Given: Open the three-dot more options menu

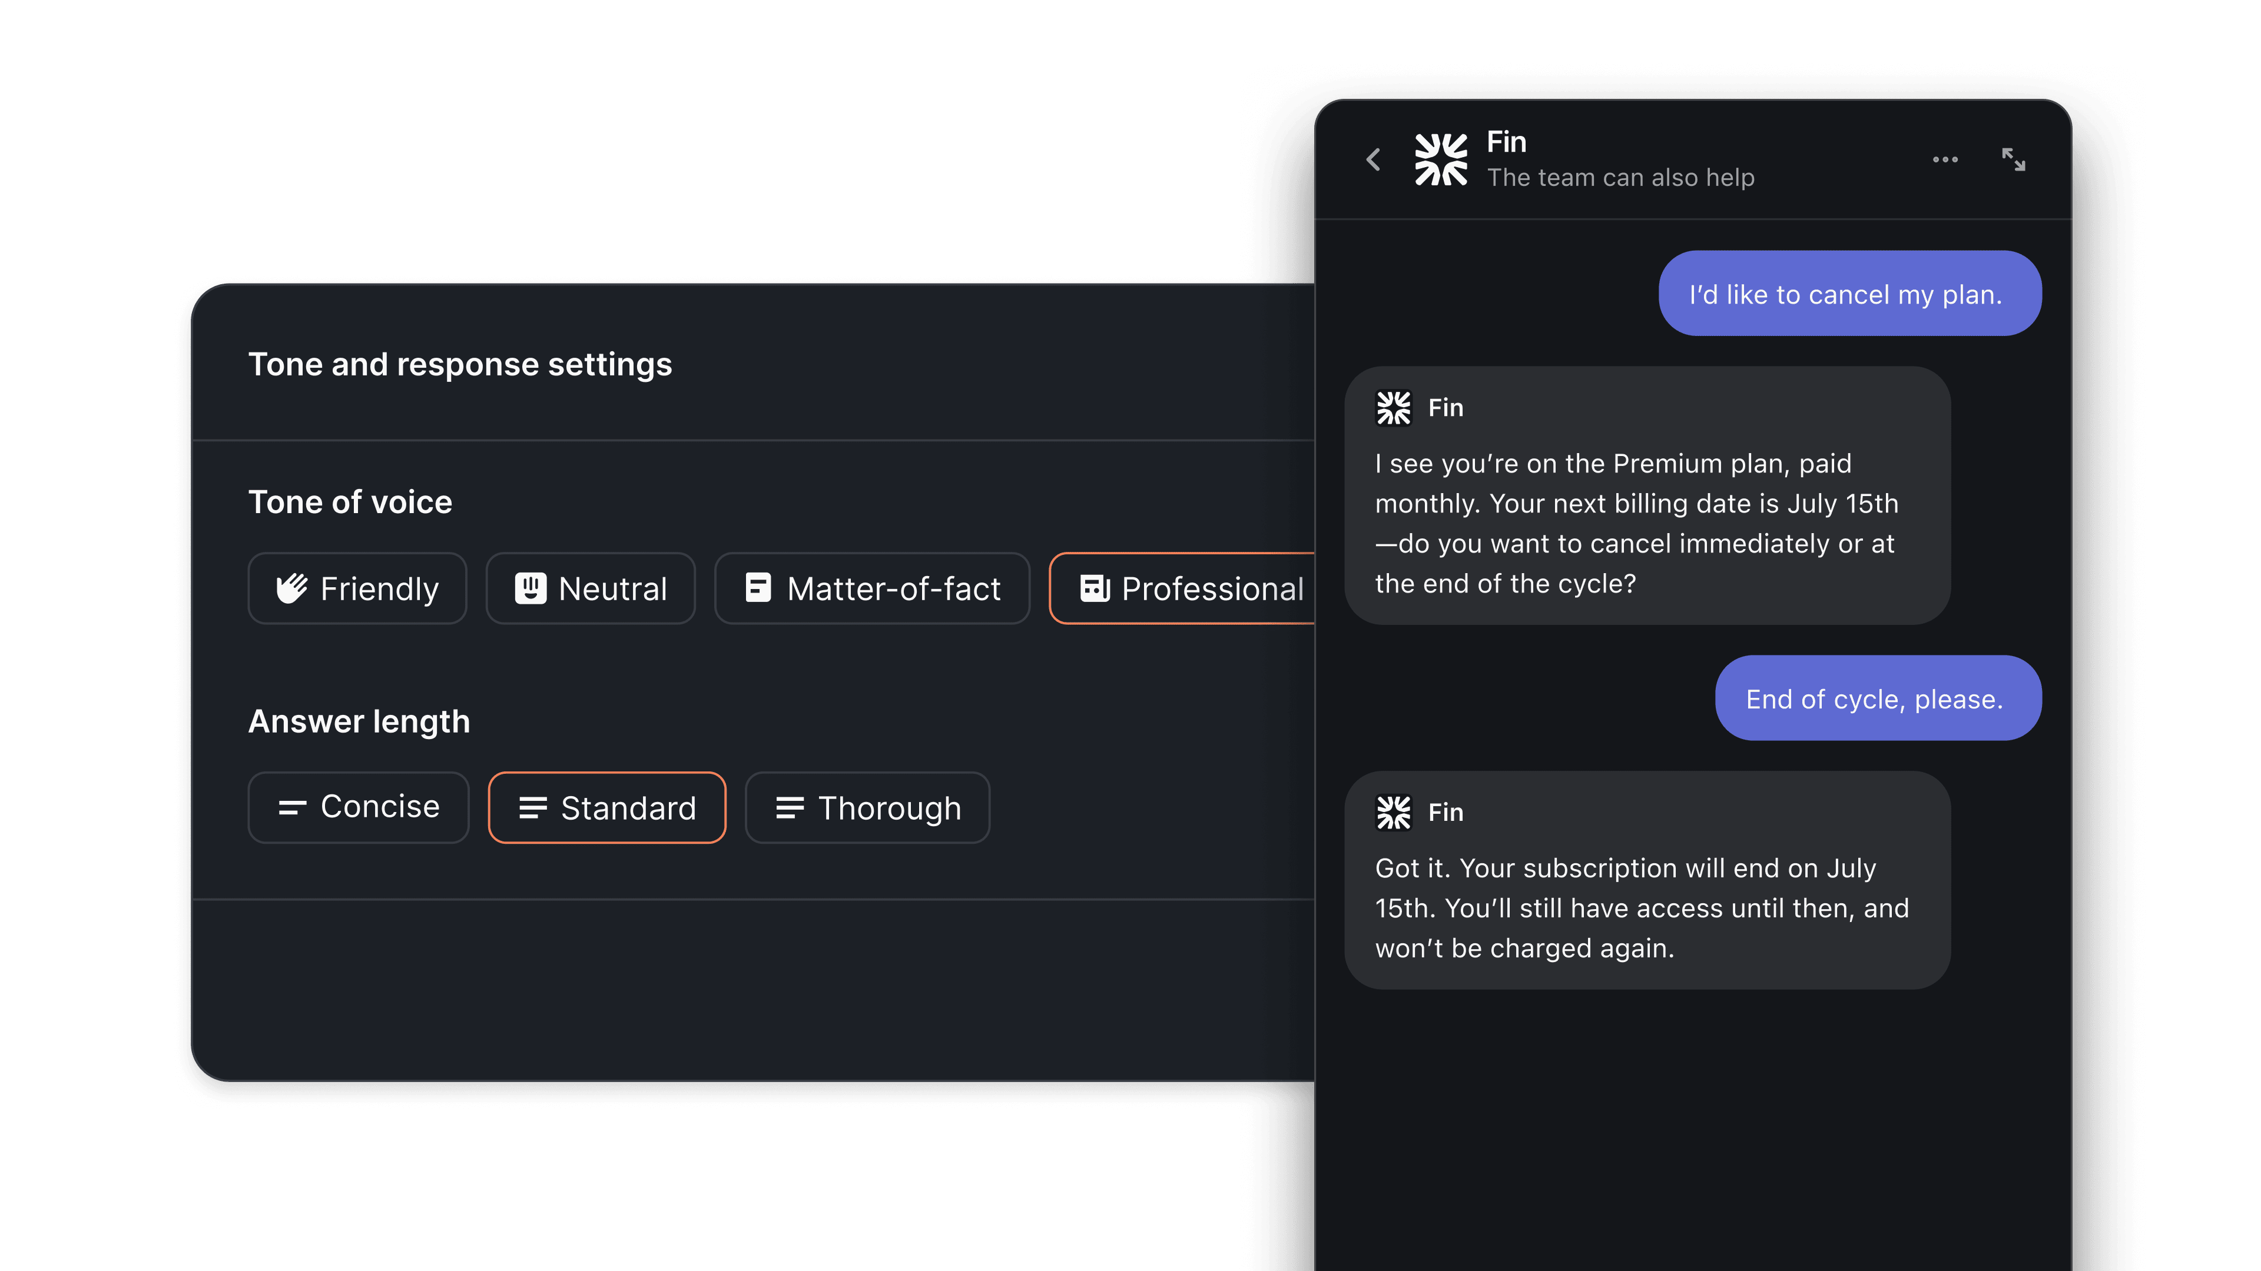Looking at the screenshot, I should tap(1945, 159).
